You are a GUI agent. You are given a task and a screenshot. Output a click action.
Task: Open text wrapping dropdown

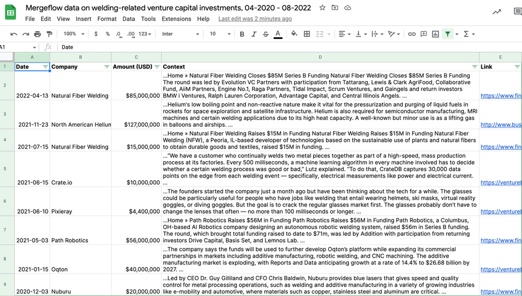(x=378, y=34)
